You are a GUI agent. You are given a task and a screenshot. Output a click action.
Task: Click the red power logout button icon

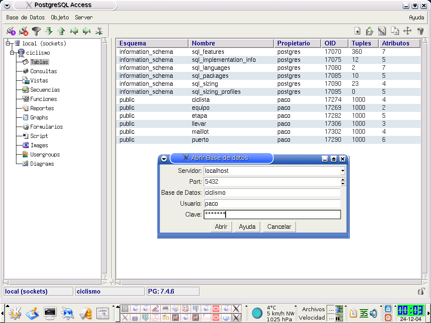(388, 318)
